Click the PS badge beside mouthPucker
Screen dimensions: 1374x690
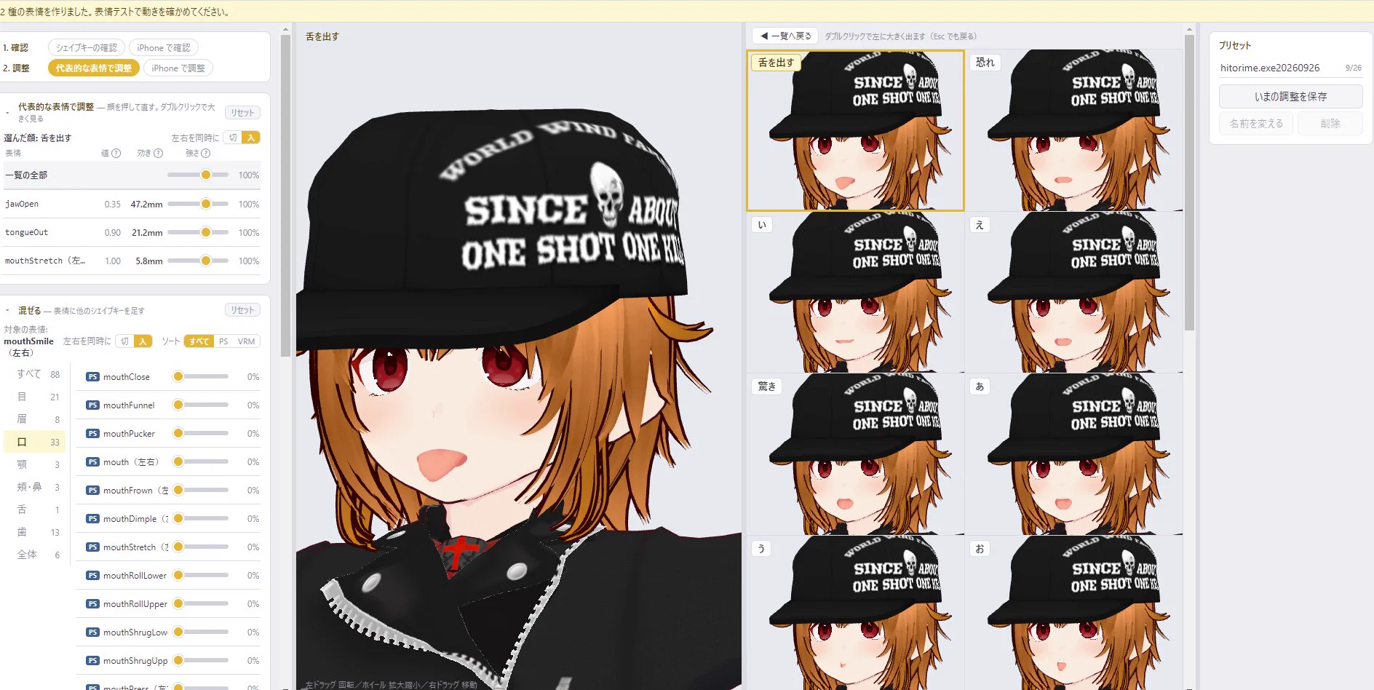[x=92, y=434]
